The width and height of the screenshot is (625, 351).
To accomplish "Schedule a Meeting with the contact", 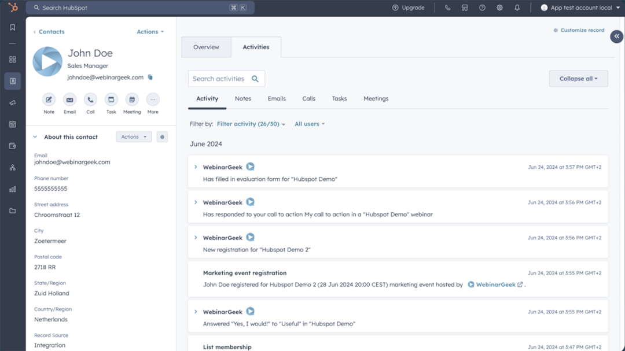I will click(x=132, y=99).
